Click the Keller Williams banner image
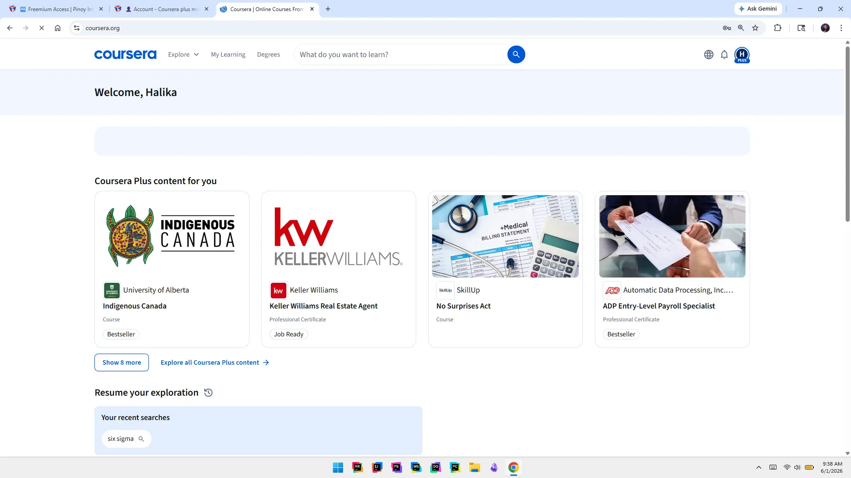Screen dimensions: 851x478 339,236
